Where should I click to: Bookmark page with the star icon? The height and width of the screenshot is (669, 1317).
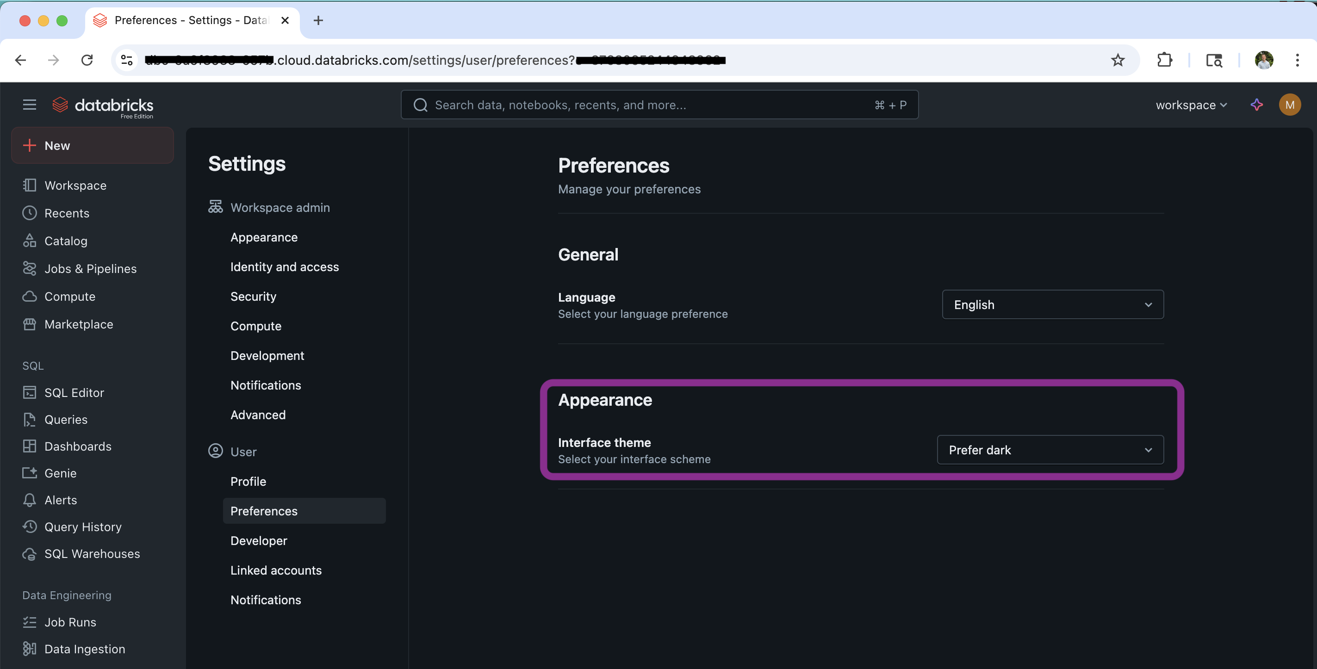tap(1118, 60)
